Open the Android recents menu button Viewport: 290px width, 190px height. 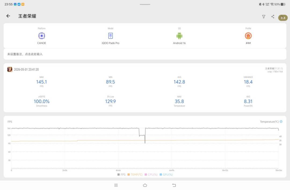coord(116,185)
